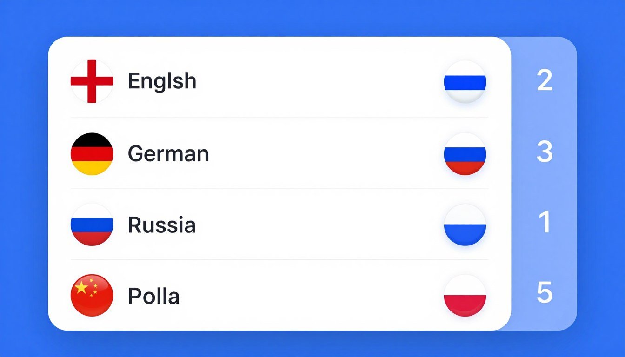Choose the Polla text label
The image size is (625, 357).
[153, 296]
